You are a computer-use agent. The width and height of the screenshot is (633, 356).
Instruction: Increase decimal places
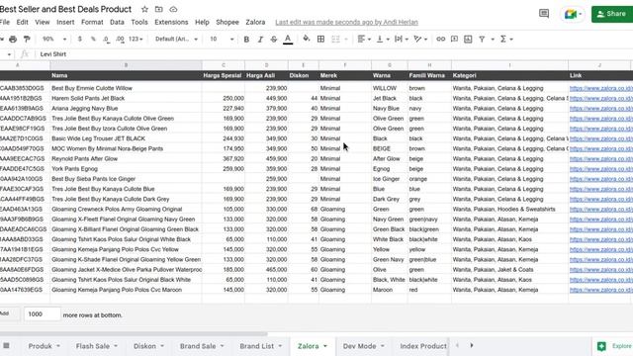120,40
